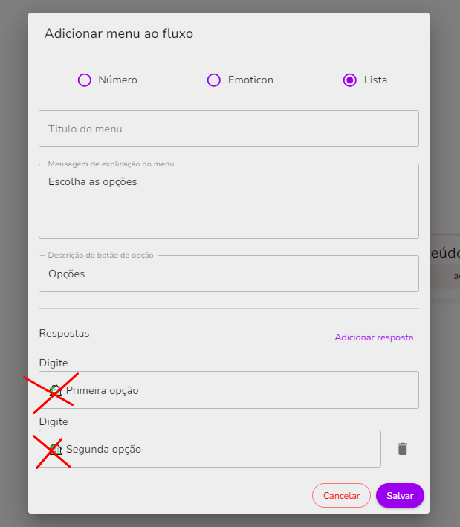Click the Primeira opção response field
This screenshot has width=460, height=527.
click(229, 390)
